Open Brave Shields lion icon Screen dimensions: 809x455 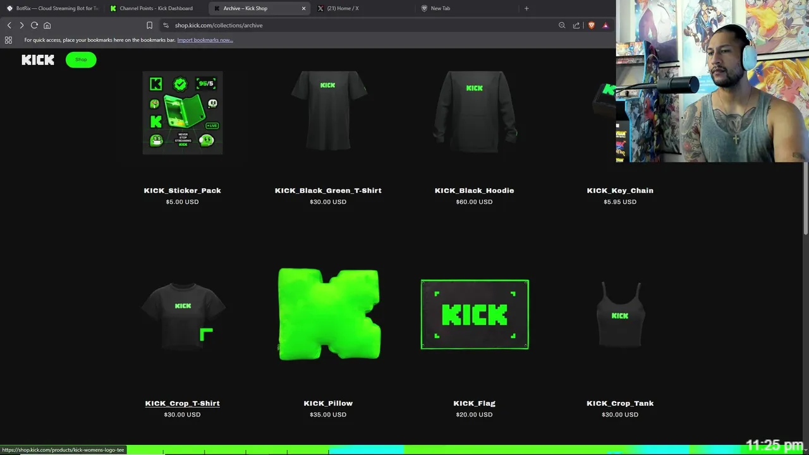[592, 25]
